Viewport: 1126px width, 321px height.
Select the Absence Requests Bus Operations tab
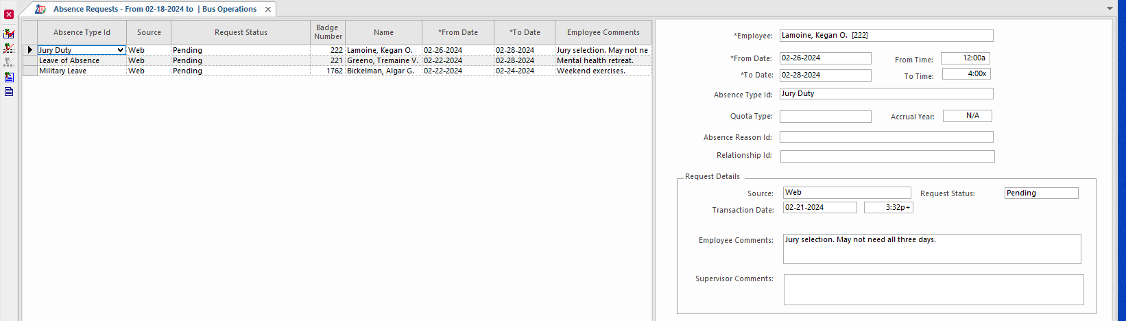tap(155, 9)
